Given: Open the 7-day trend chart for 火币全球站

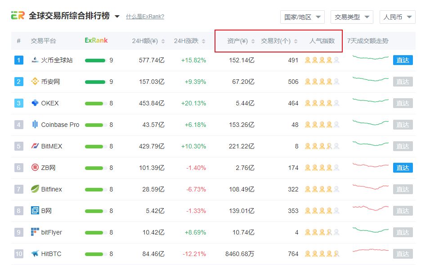Looking at the screenshot, I should [371, 57].
